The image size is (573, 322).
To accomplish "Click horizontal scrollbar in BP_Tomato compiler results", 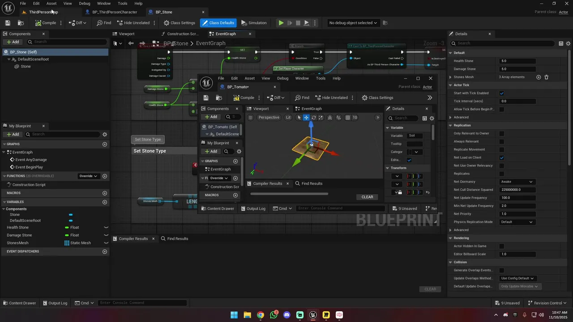I will pyautogui.click(x=289, y=194).
